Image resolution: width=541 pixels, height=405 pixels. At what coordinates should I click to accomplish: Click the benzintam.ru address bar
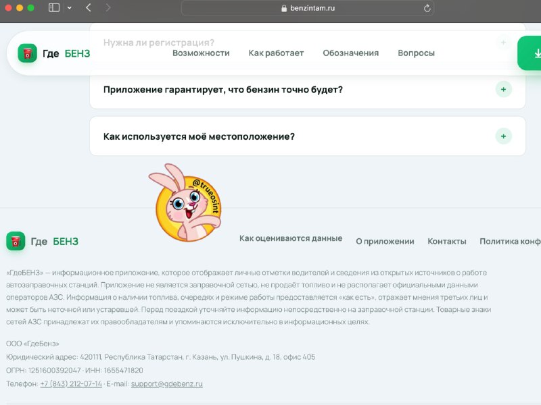tap(308, 8)
